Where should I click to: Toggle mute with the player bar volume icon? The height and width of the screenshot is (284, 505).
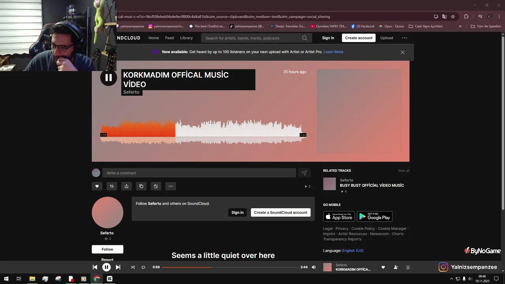coord(314,267)
